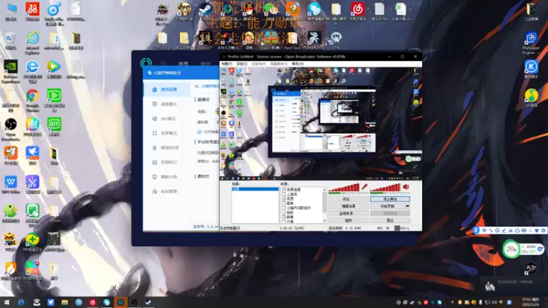Open Wallpaper Engine desktop icon
Viewport: 548px width, 308px height.
click(531, 43)
